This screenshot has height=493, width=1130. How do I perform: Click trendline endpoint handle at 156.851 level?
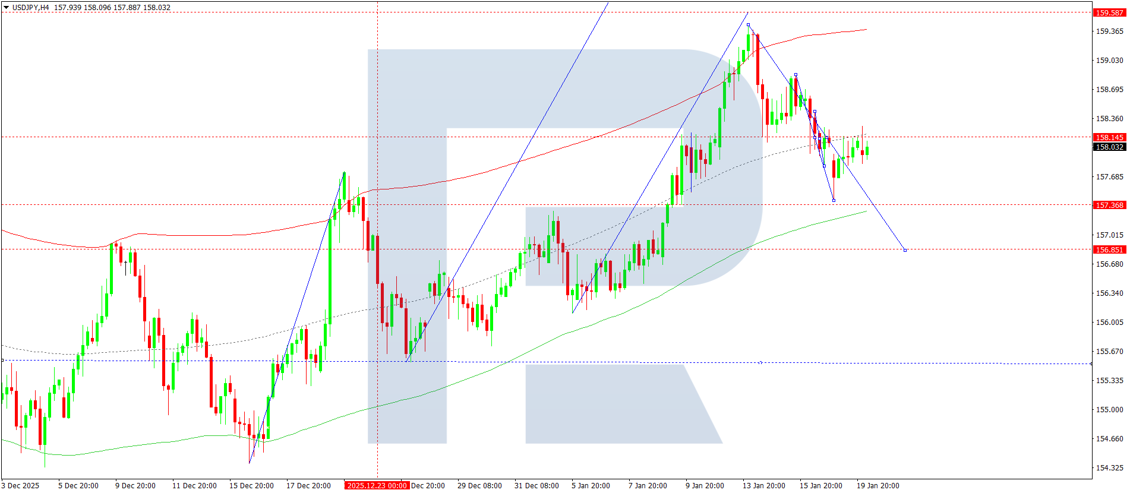click(x=905, y=250)
